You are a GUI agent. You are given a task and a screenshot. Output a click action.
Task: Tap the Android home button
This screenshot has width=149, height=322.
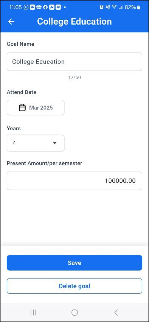tap(74, 313)
